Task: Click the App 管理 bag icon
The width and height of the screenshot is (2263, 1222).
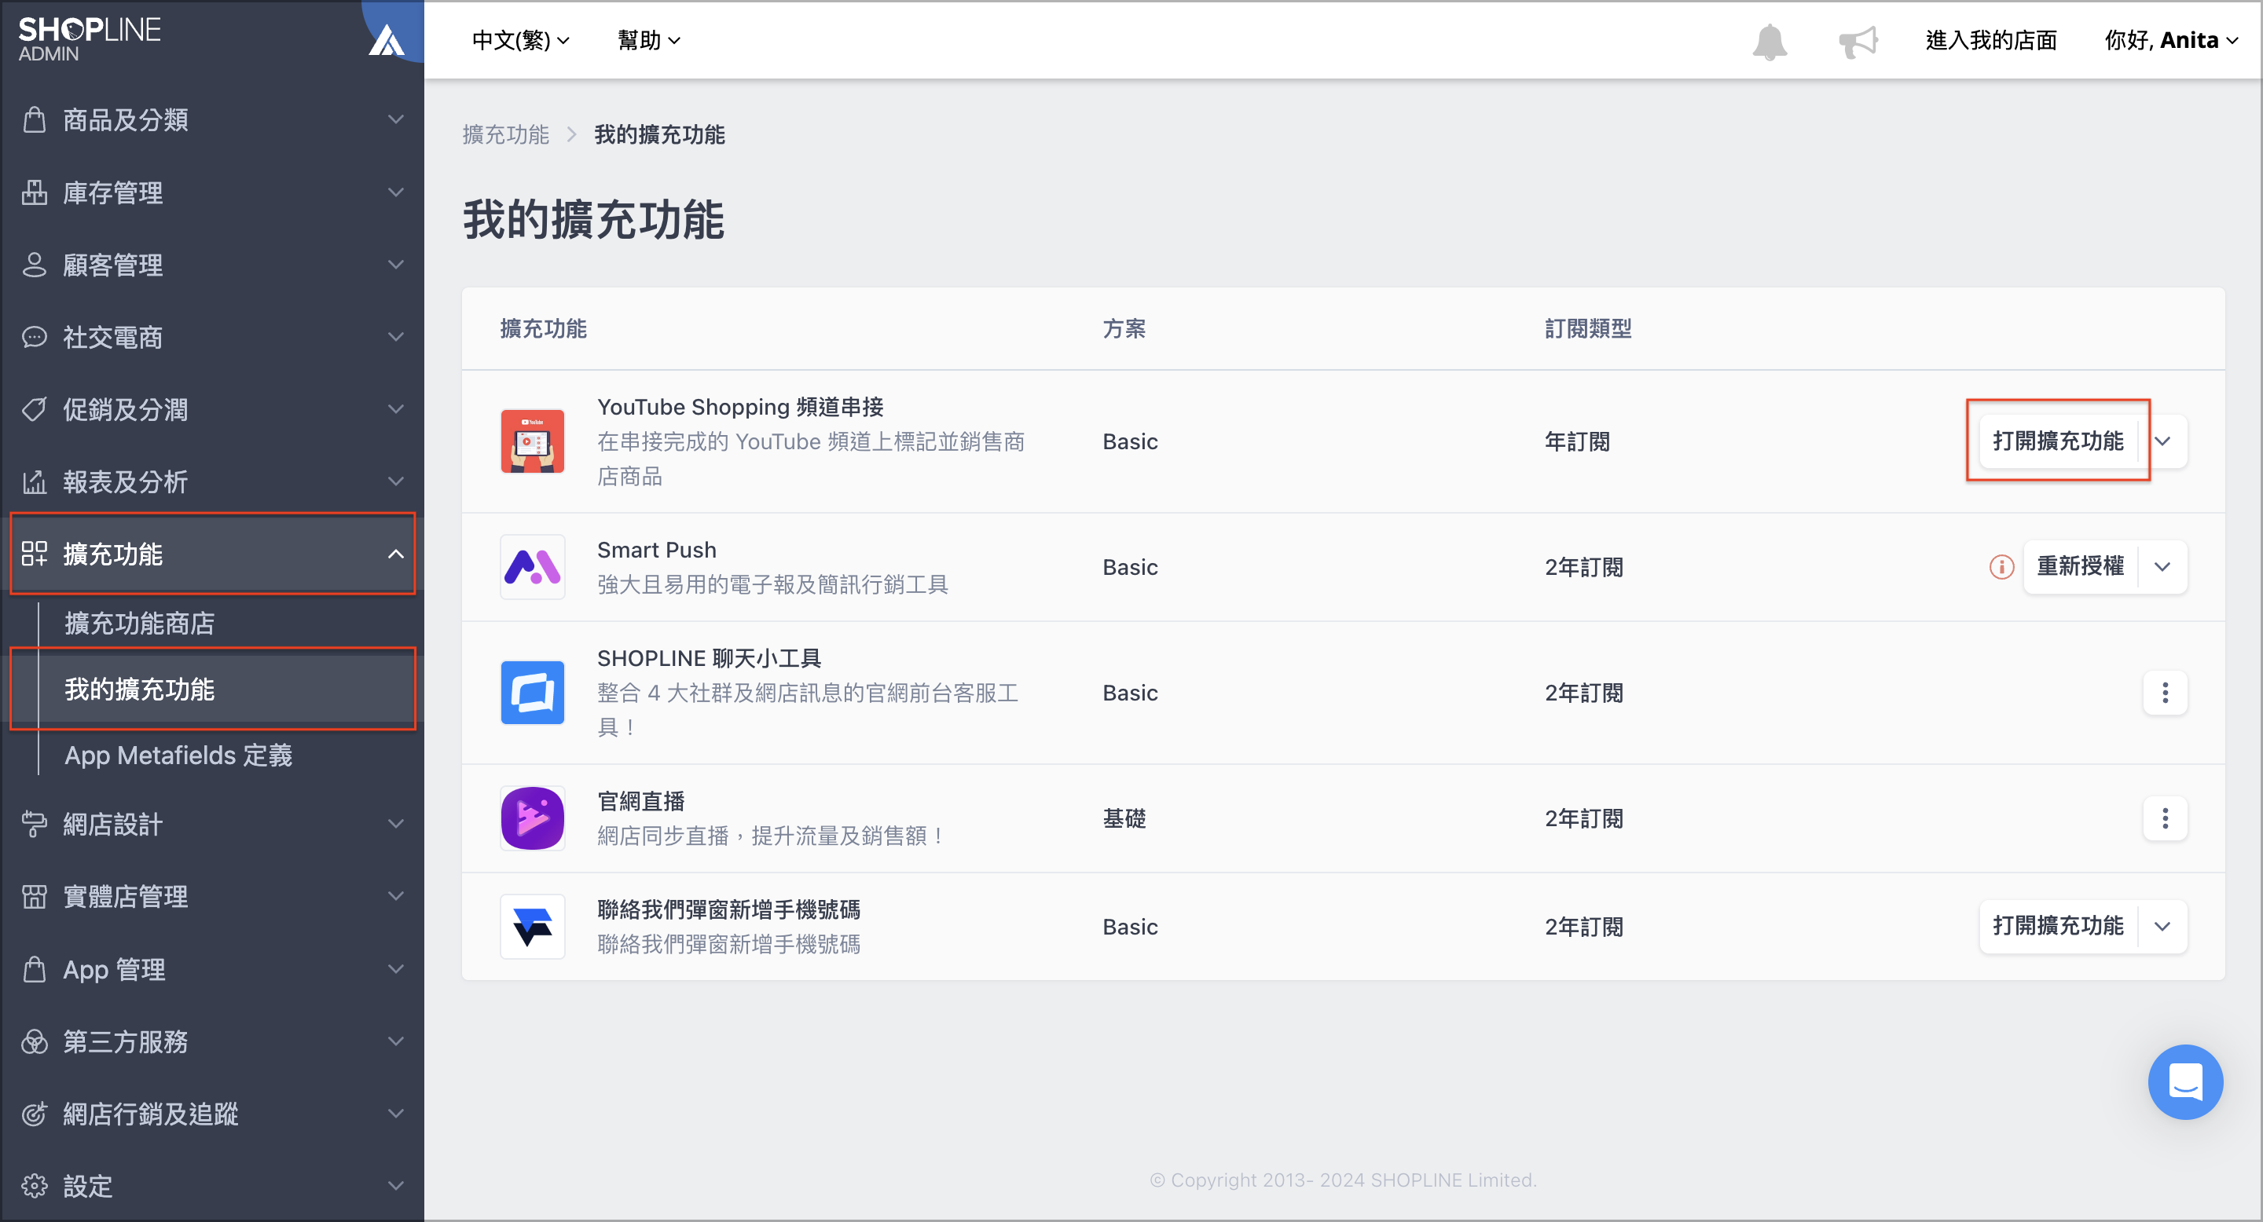Action: click(x=35, y=969)
